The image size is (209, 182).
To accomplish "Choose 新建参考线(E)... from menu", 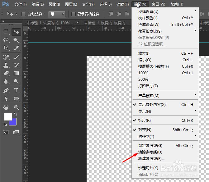I will [x=165, y=159].
